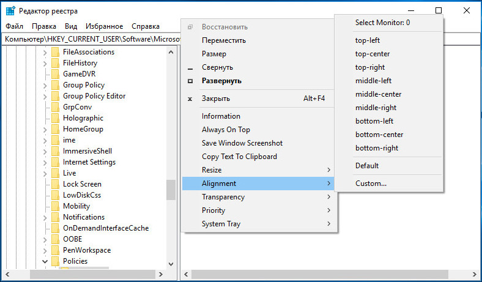Open the Priority submenu
Screen dimensions: 482x282
click(260, 210)
